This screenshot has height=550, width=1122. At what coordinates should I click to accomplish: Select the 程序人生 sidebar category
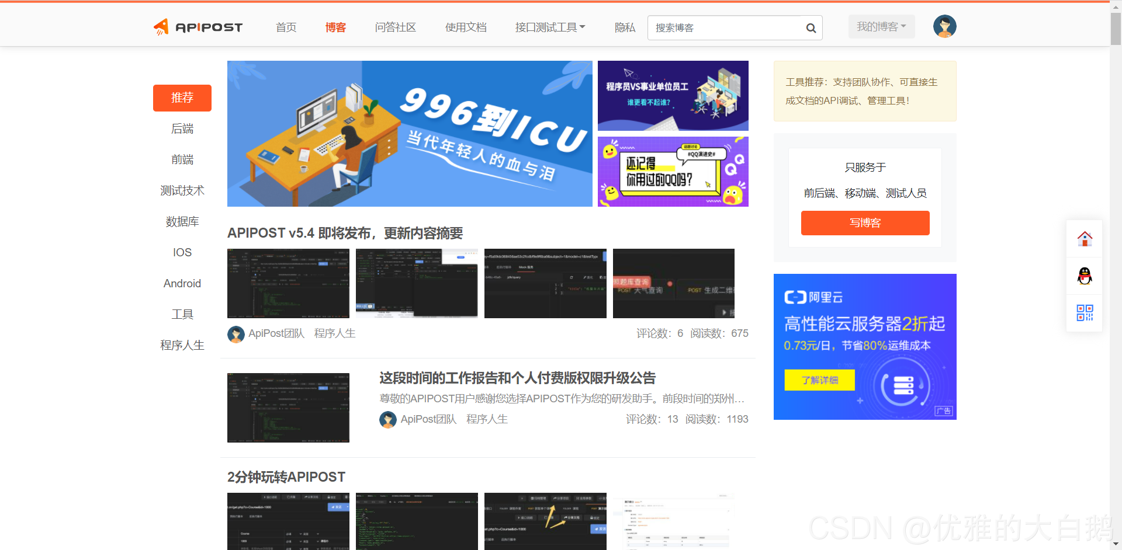182,345
